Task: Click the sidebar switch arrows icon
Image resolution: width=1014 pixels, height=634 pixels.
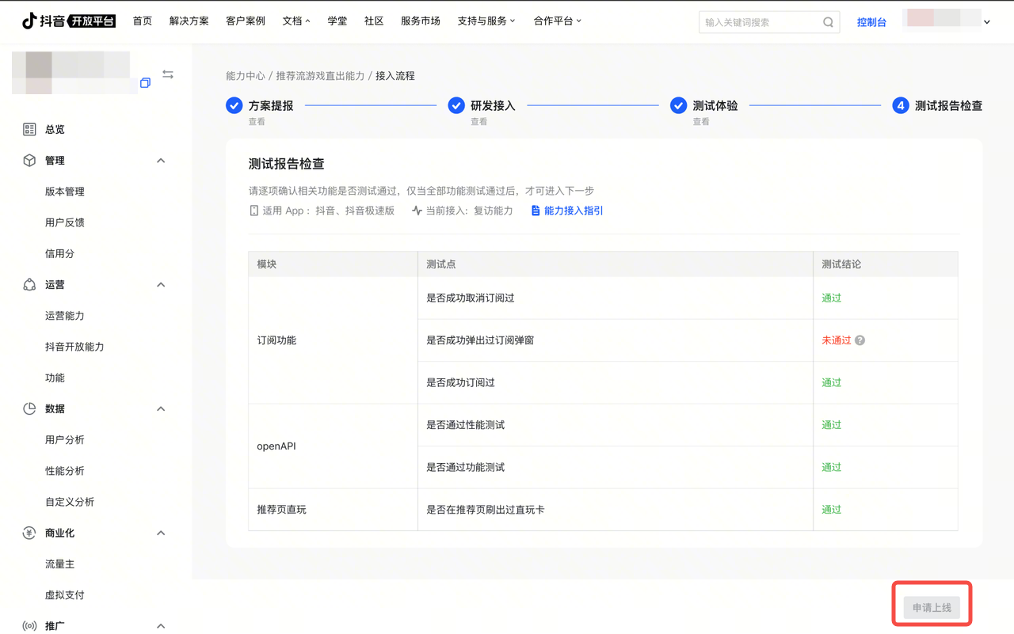Action: [x=168, y=74]
